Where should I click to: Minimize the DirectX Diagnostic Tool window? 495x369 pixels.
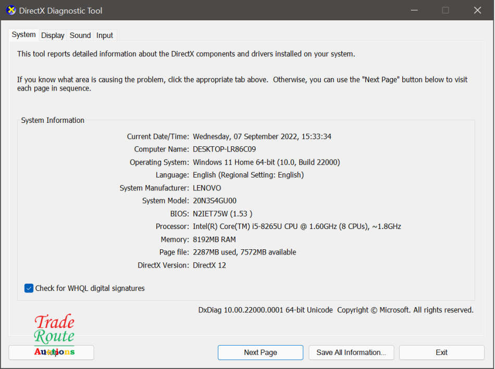pos(414,10)
